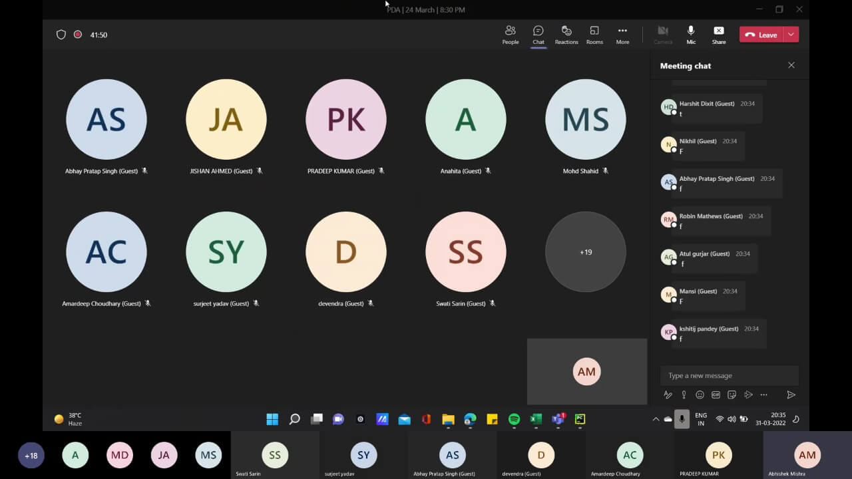Select Abhishek Mishra in the bottom strip
Viewport: 852px width, 479px height.
(807, 456)
